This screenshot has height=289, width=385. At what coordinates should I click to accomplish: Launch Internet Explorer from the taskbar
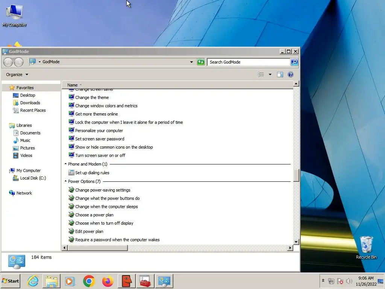(x=33, y=281)
